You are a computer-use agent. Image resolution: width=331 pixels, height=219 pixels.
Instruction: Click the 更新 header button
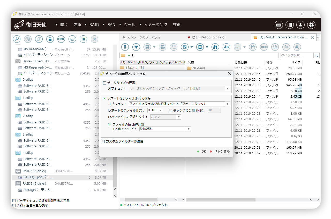coord(77,25)
